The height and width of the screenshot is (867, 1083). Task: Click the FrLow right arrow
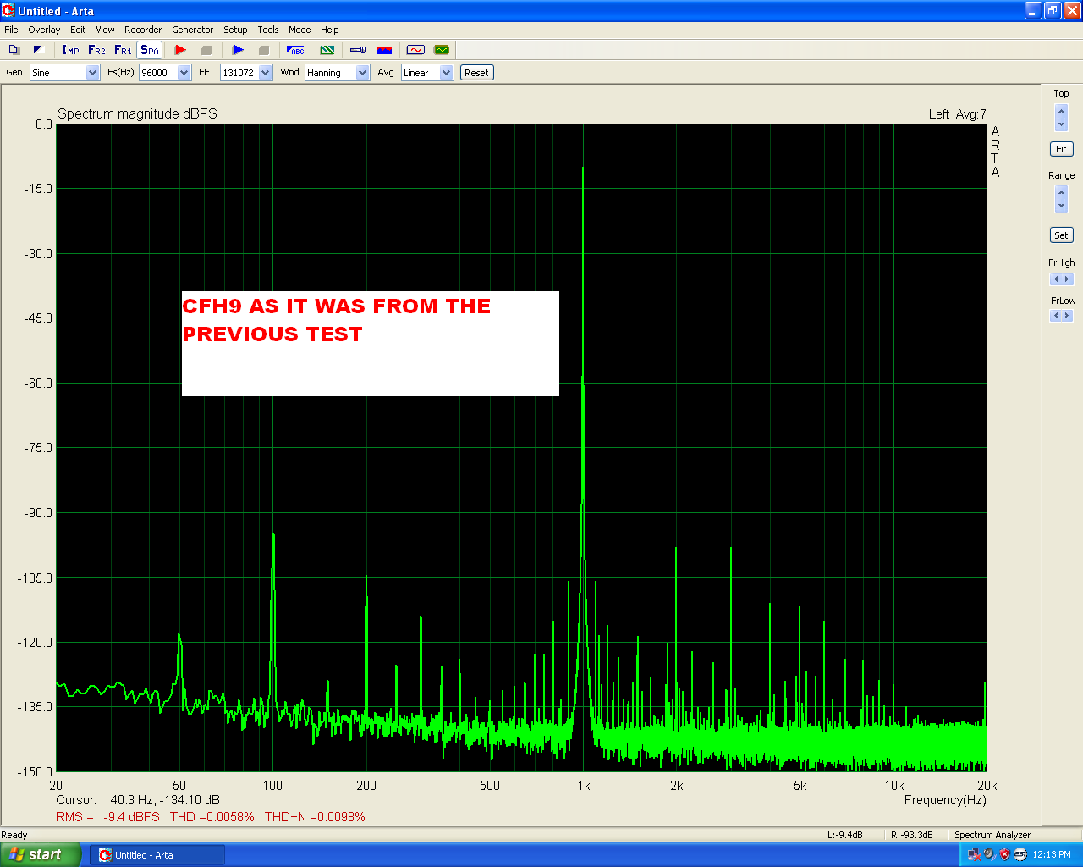click(1067, 316)
